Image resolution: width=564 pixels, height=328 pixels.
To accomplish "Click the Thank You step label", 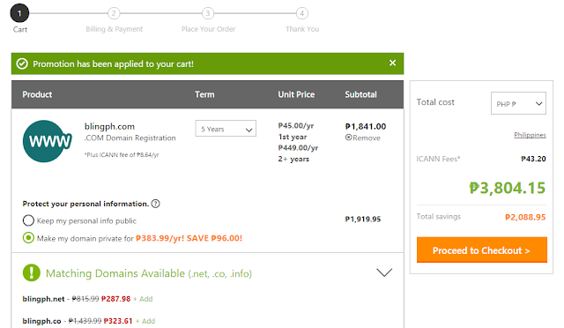I will [x=302, y=29].
